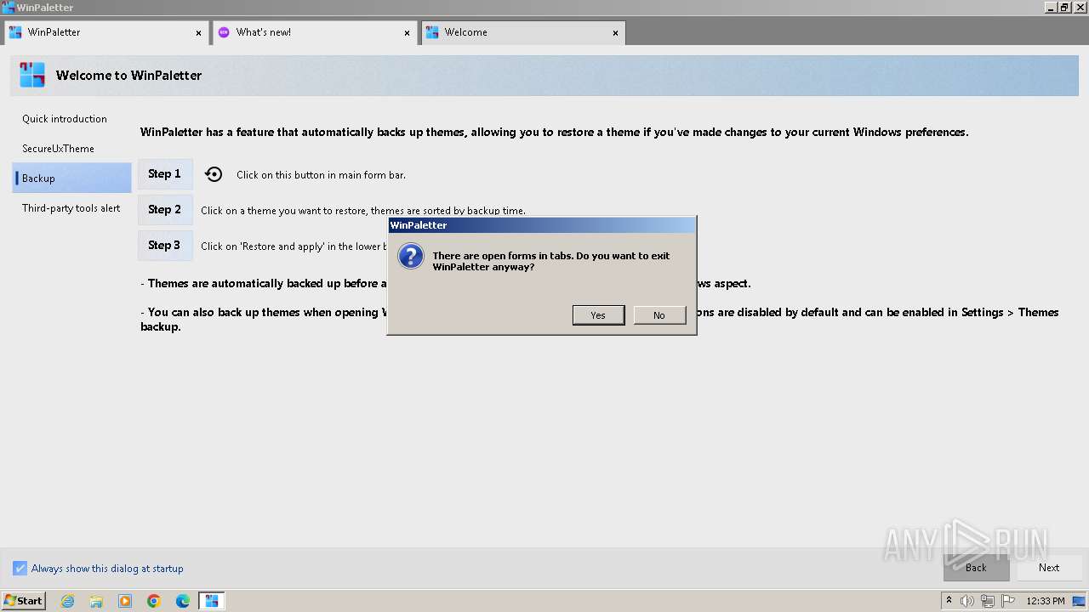Image resolution: width=1089 pixels, height=612 pixels.
Task: Open SecureUxTheme section
Action: click(x=71, y=149)
